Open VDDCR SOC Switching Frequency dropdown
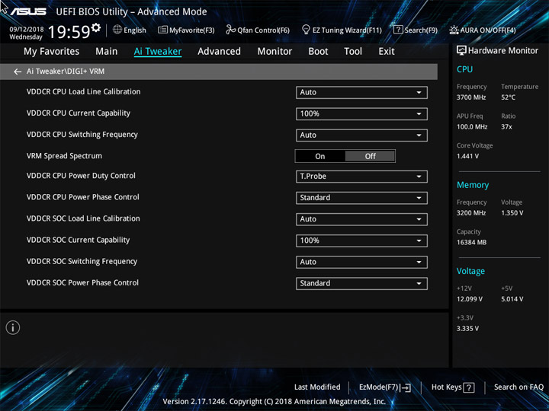 (x=361, y=262)
